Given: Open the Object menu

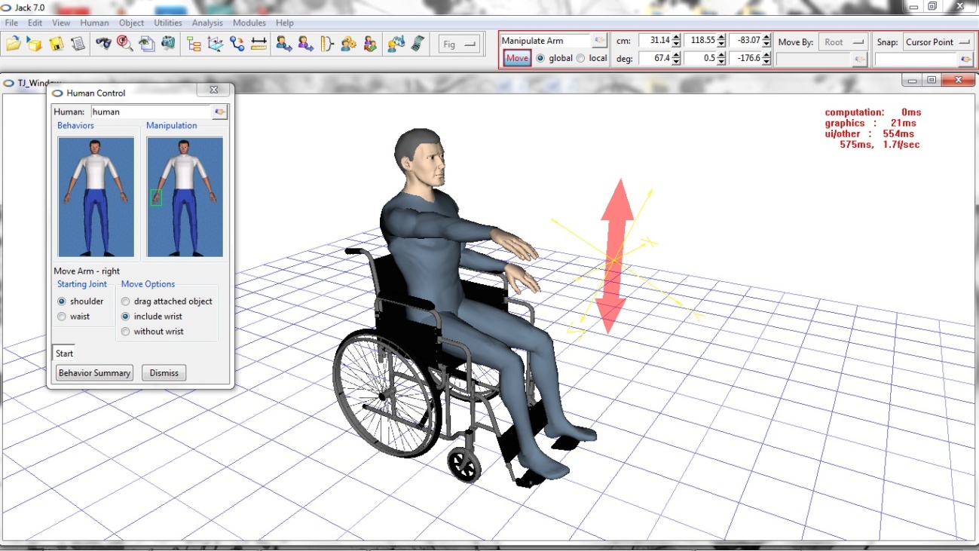Looking at the screenshot, I should click(x=132, y=23).
